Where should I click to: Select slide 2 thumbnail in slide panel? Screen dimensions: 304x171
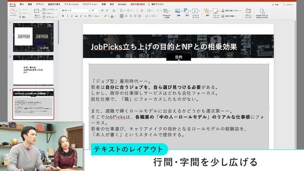point(33,70)
